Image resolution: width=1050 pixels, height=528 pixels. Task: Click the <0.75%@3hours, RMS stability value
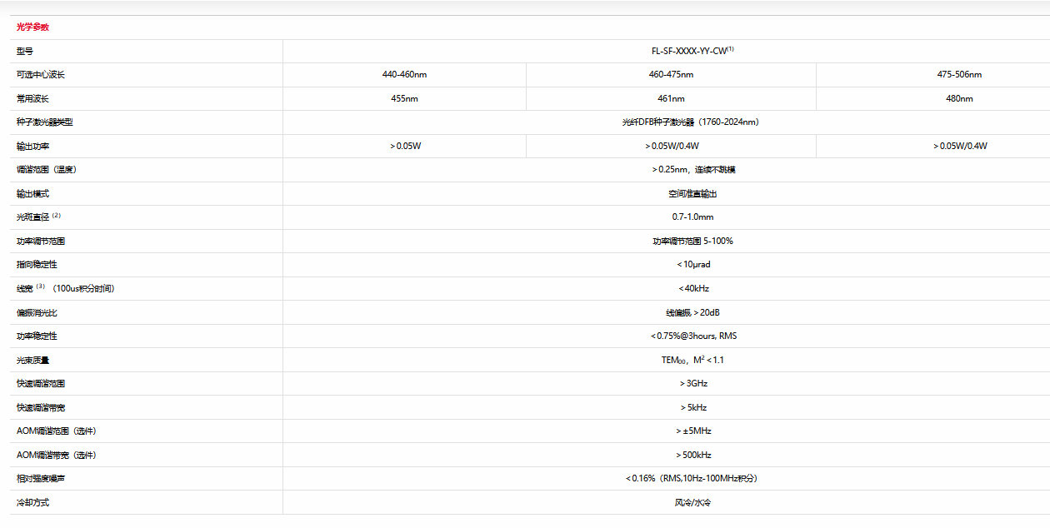pos(693,336)
